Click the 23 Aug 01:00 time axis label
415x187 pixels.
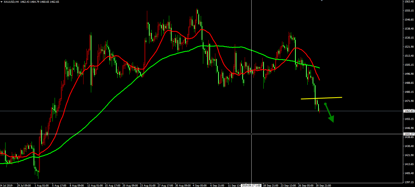coord(147,185)
